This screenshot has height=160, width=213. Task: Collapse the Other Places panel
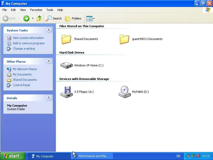click(x=49, y=61)
